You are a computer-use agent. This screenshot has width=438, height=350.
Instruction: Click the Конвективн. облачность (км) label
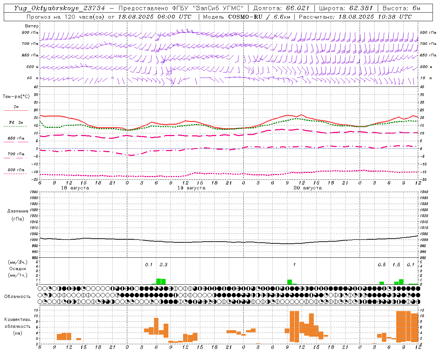pyautogui.click(x=17, y=326)
